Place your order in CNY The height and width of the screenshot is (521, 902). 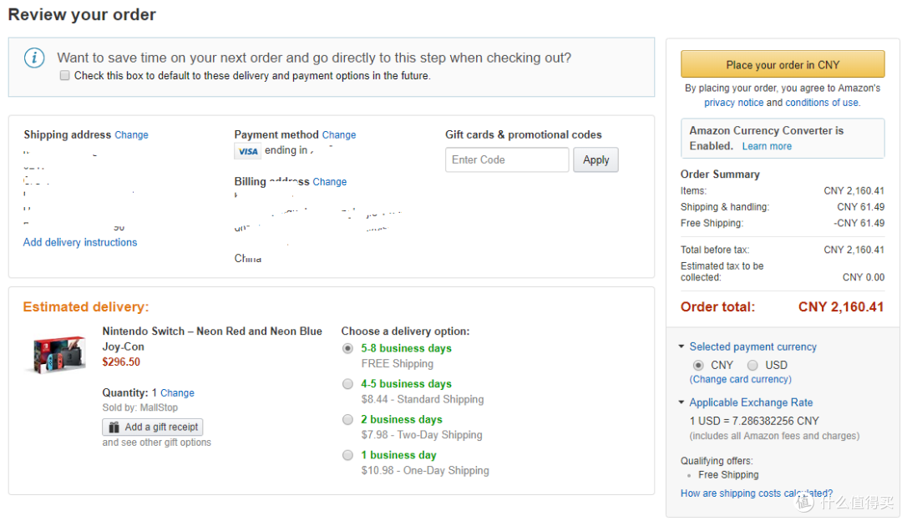click(x=783, y=64)
